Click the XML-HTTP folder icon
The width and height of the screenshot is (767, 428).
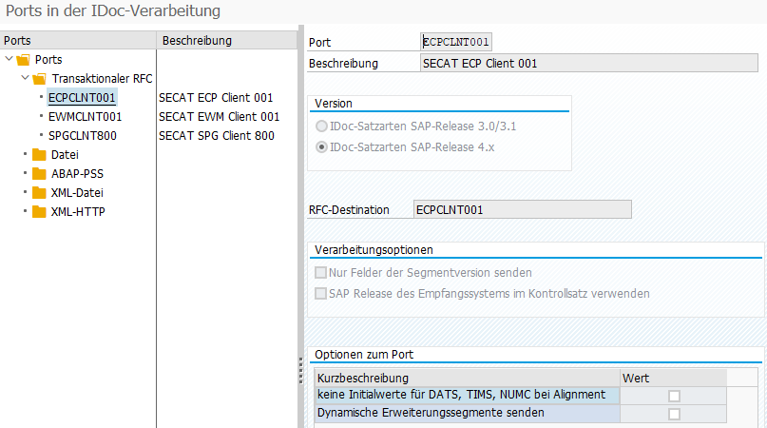point(39,211)
